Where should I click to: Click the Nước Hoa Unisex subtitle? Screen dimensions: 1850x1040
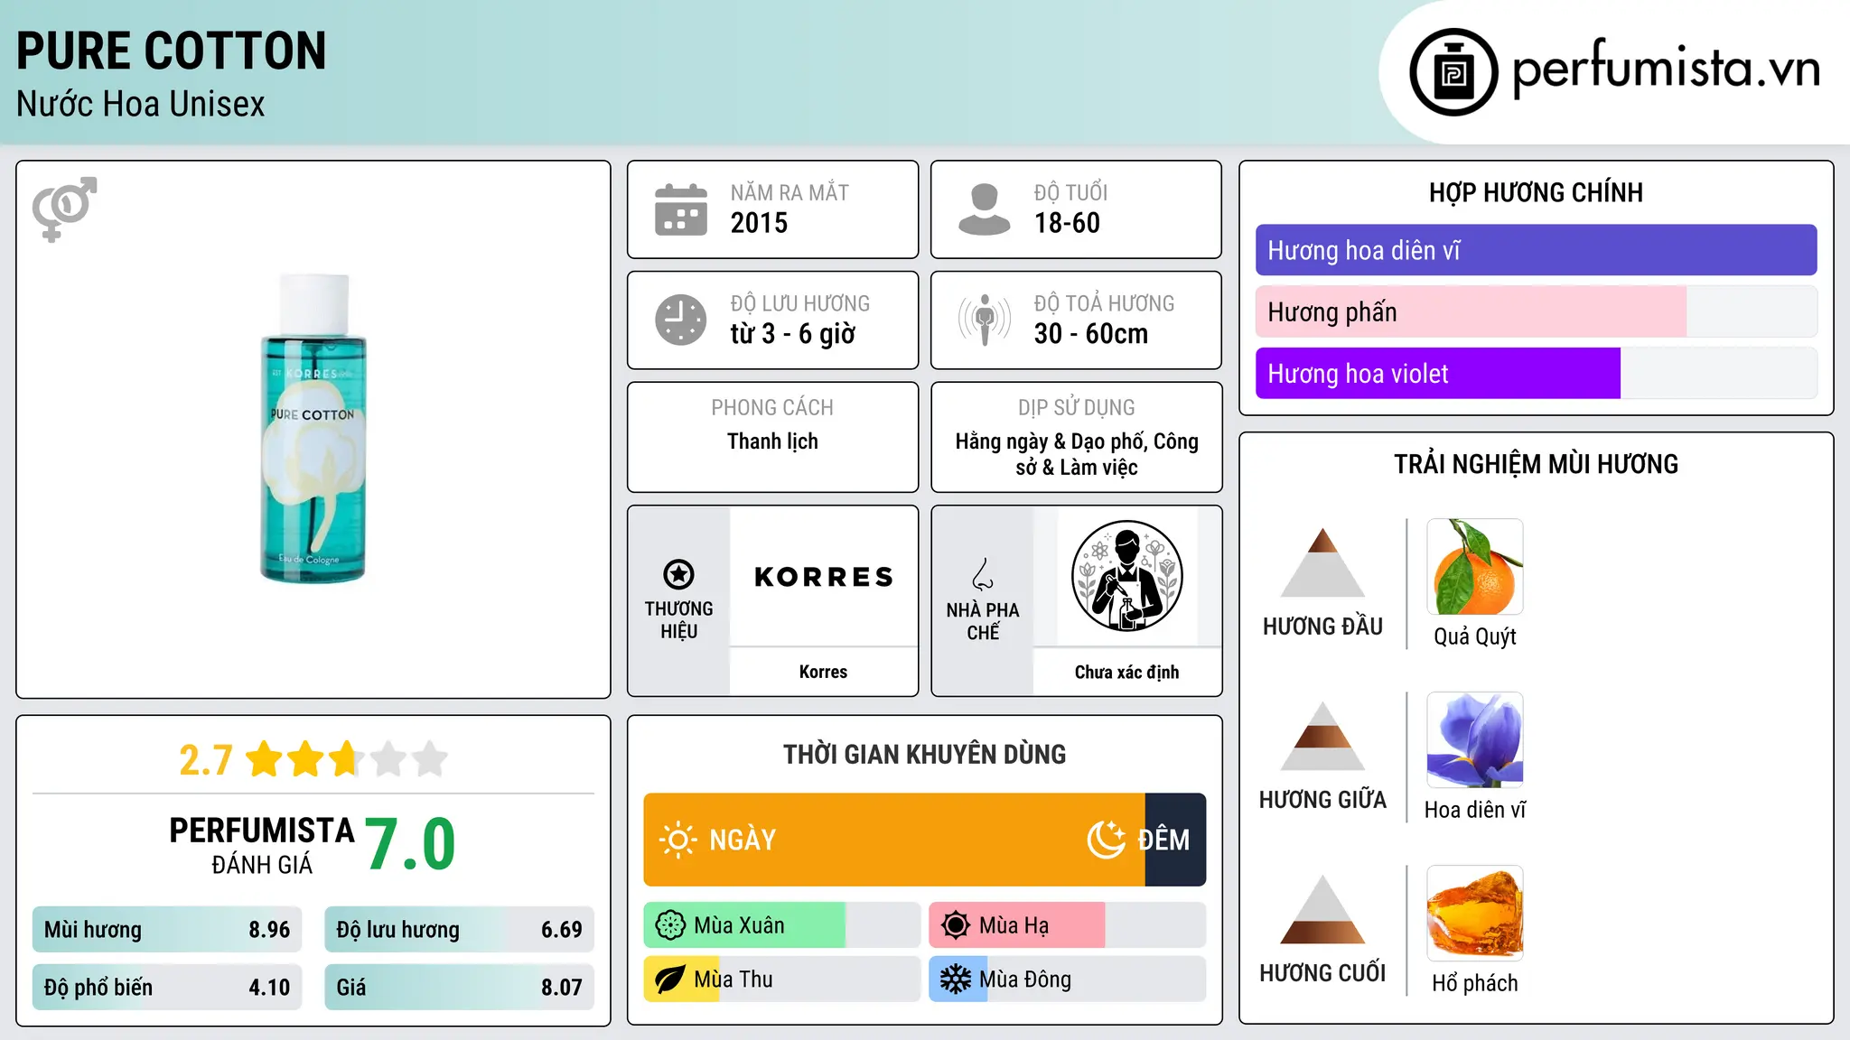pos(141,105)
